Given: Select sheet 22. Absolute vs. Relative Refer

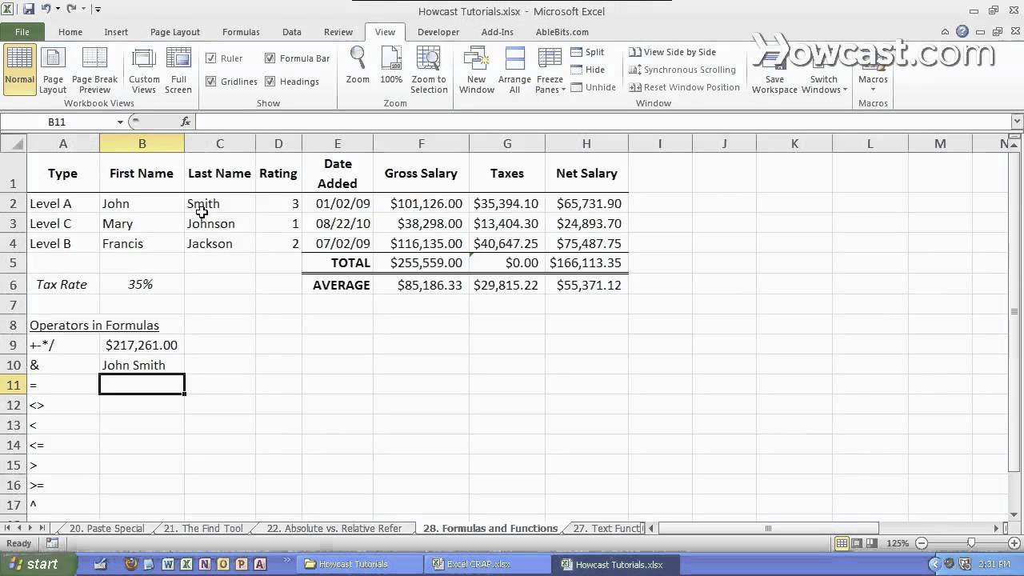Looking at the screenshot, I should point(334,528).
